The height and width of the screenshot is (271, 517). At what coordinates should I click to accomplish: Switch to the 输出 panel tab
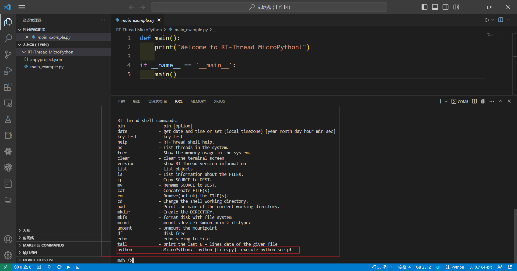[x=137, y=101]
